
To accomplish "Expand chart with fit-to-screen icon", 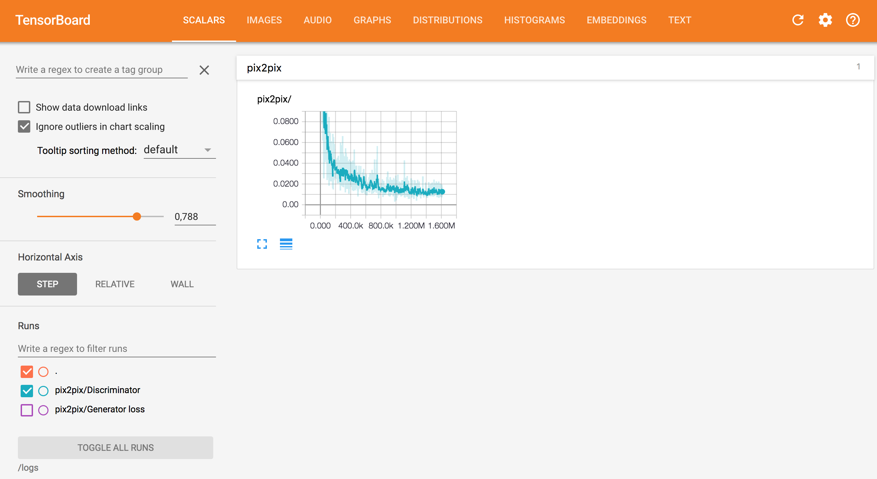I will [262, 244].
